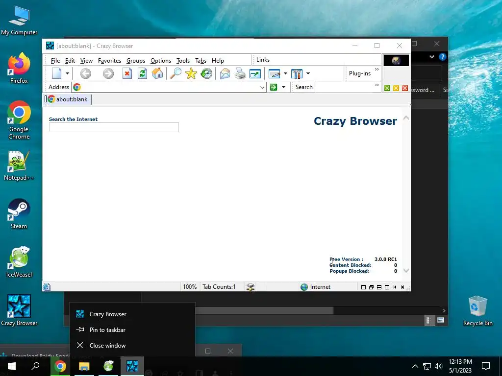Click the cascade windows status bar icon
This screenshot has width=502, height=376.
371,287
